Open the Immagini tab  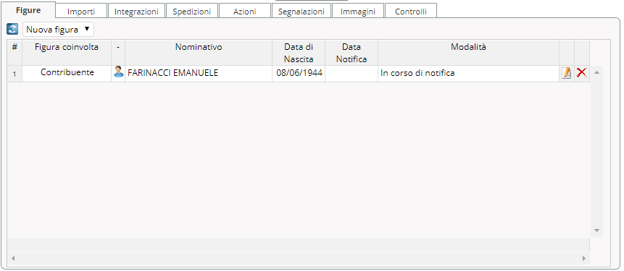[358, 12]
